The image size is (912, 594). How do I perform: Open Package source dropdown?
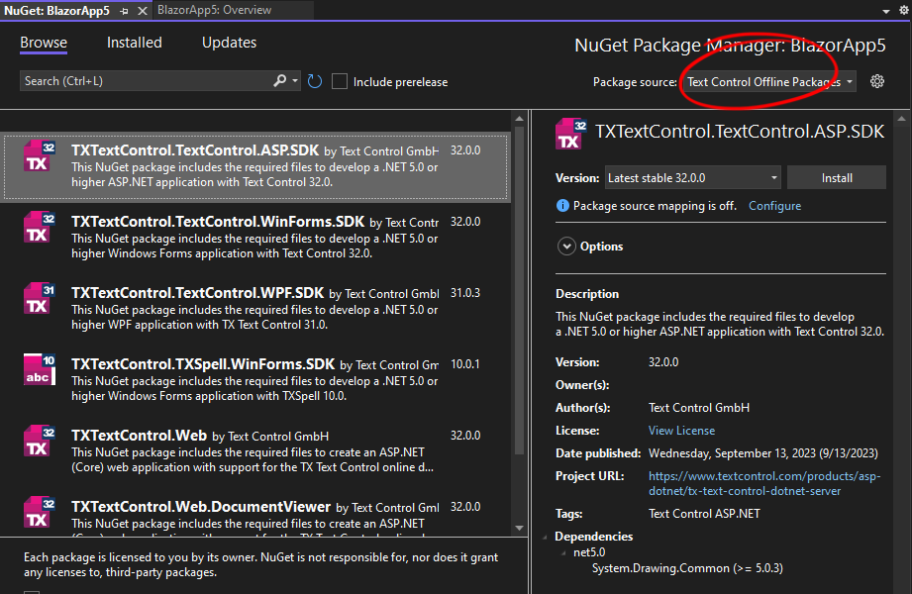coord(767,82)
